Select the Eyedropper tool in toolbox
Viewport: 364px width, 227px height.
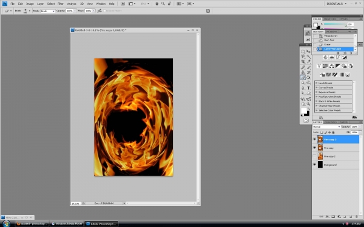pos(309,62)
